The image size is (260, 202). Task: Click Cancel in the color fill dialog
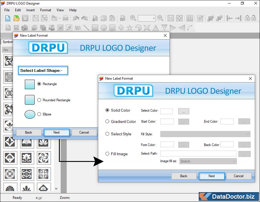[239, 176]
